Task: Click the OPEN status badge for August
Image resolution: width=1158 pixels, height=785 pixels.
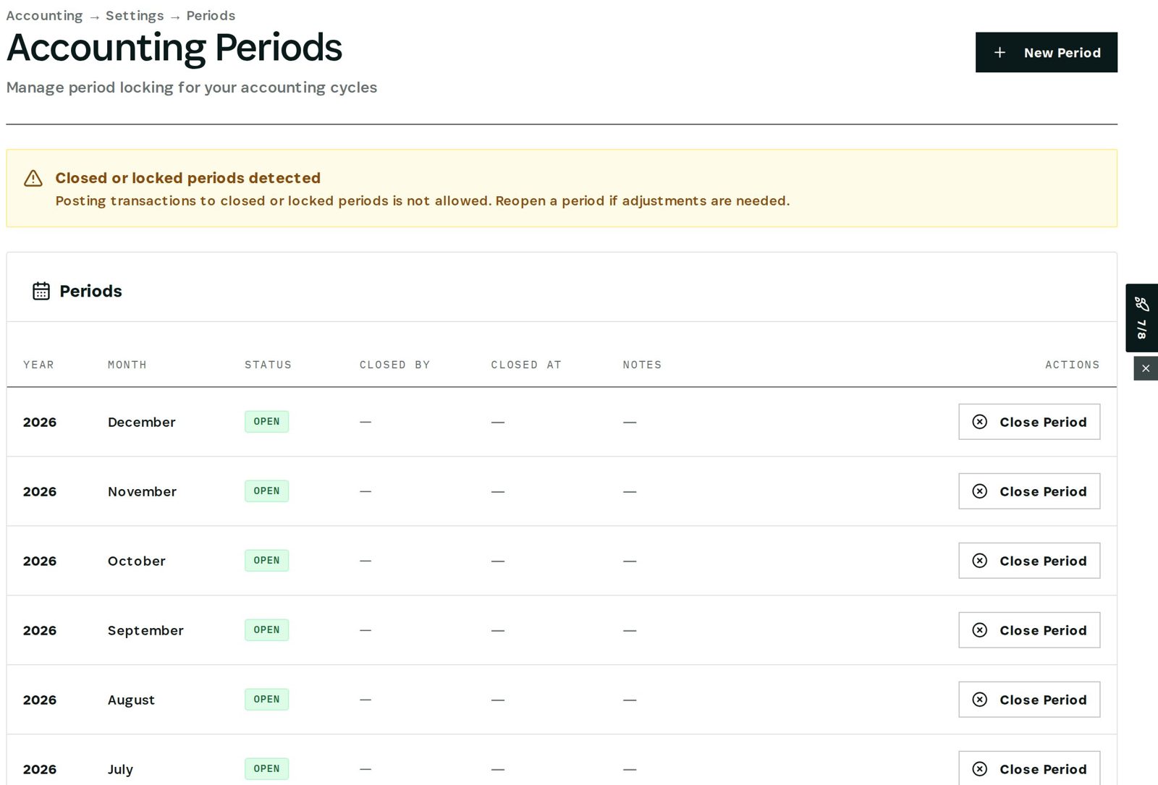Action: [x=266, y=700]
